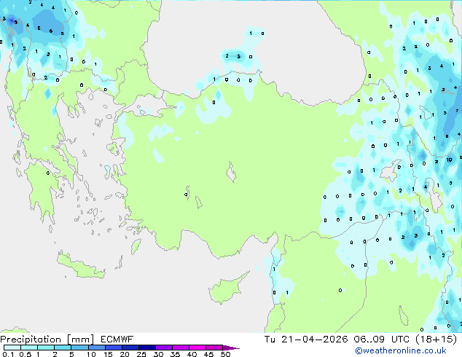Click the 10 mm precipitation value on map

pyautogui.click(x=449, y=160)
